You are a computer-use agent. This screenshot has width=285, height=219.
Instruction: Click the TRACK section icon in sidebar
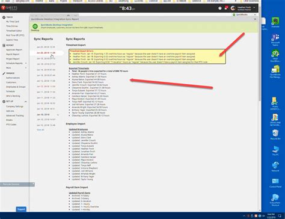(x=4, y=17)
